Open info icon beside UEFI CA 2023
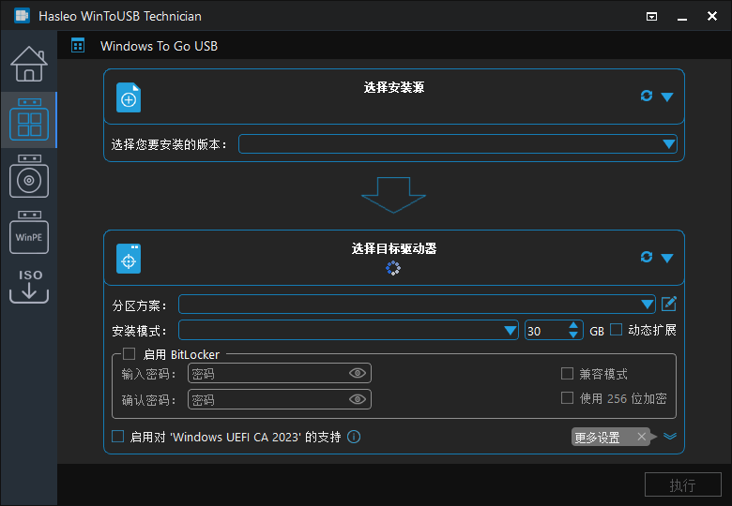The image size is (732, 506). 354,437
